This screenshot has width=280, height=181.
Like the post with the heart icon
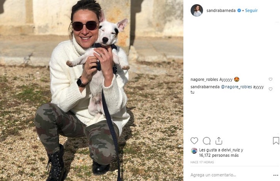tap(194, 141)
